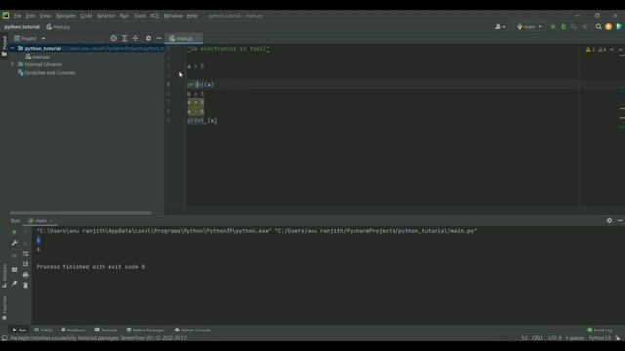Close the main.py editor tab
Image resolution: width=625 pixels, height=351 pixels.
point(198,38)
